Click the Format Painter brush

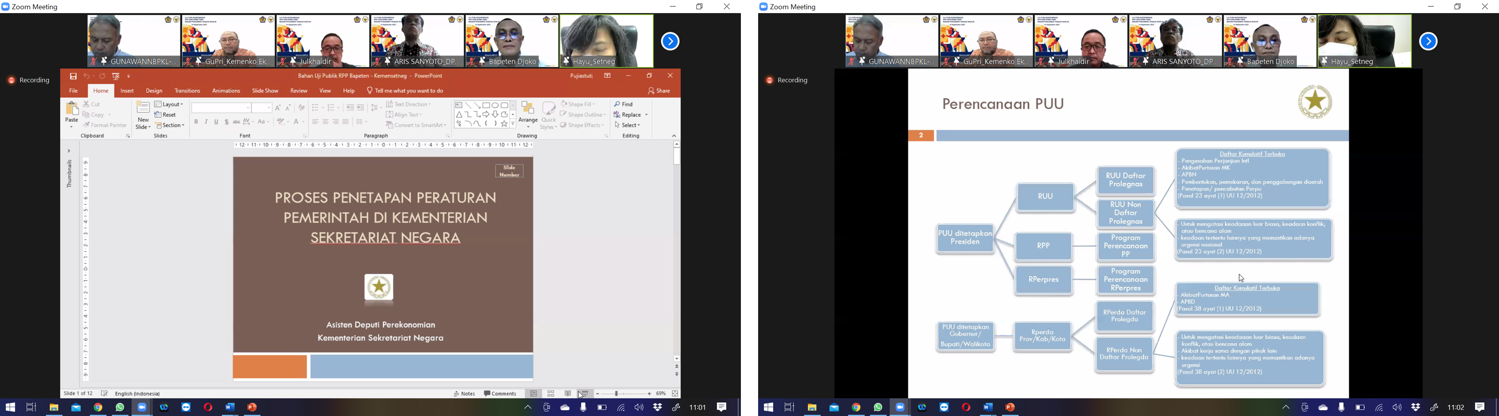[105, 125]
